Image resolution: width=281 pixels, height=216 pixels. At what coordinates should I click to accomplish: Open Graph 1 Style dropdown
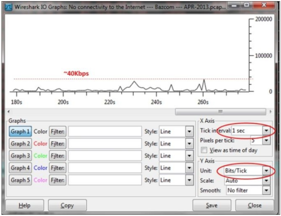[176, 132]
